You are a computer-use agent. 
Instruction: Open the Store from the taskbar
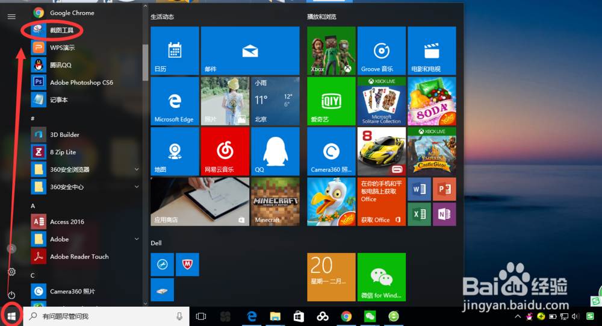[x=299, y=316]
